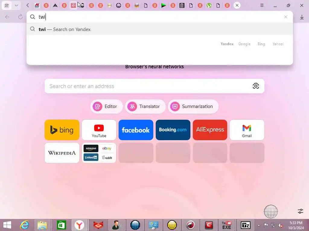The width and height of the screenshot is (309, 231).
Task: Open File Explorer from taskbar
Action: [43, 225]
